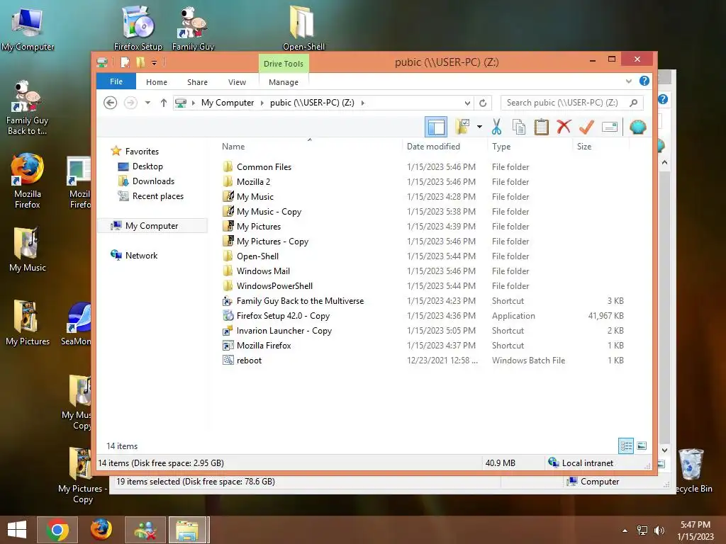Open Customize Quick Access Toolbar dropdown
Screen dimensions: 726x544
click(x=154, y=62)
